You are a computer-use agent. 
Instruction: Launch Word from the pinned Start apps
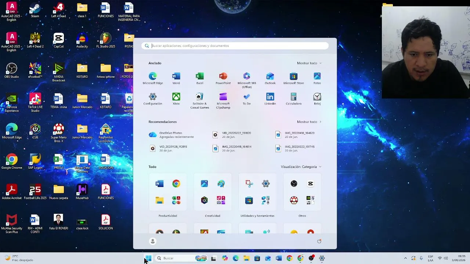[176, 78]
